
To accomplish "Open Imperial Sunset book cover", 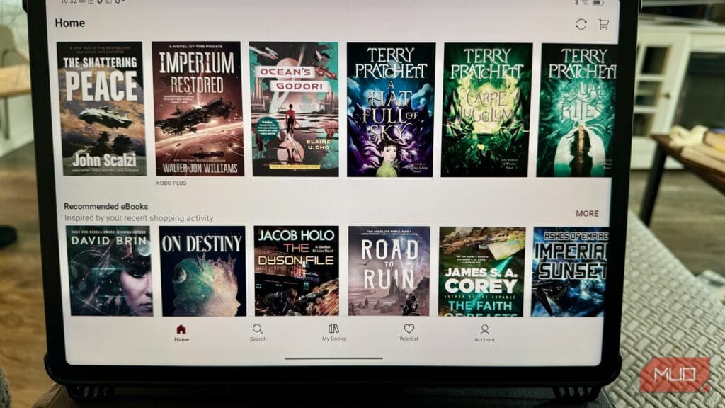I will click(x=570, y=272).
